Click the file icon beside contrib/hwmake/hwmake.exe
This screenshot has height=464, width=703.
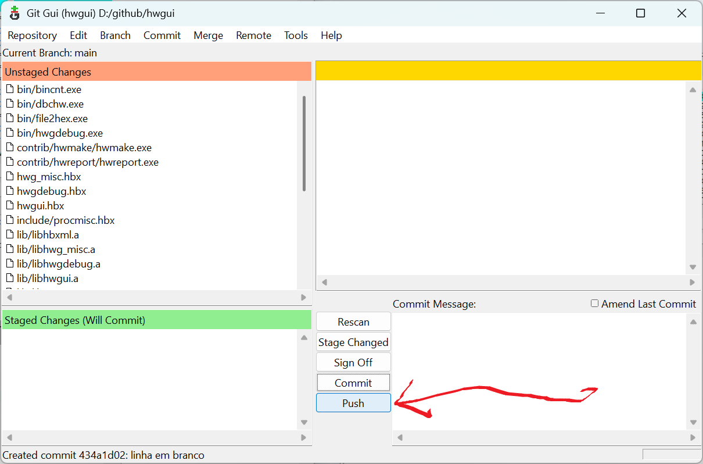coord(10,148)
